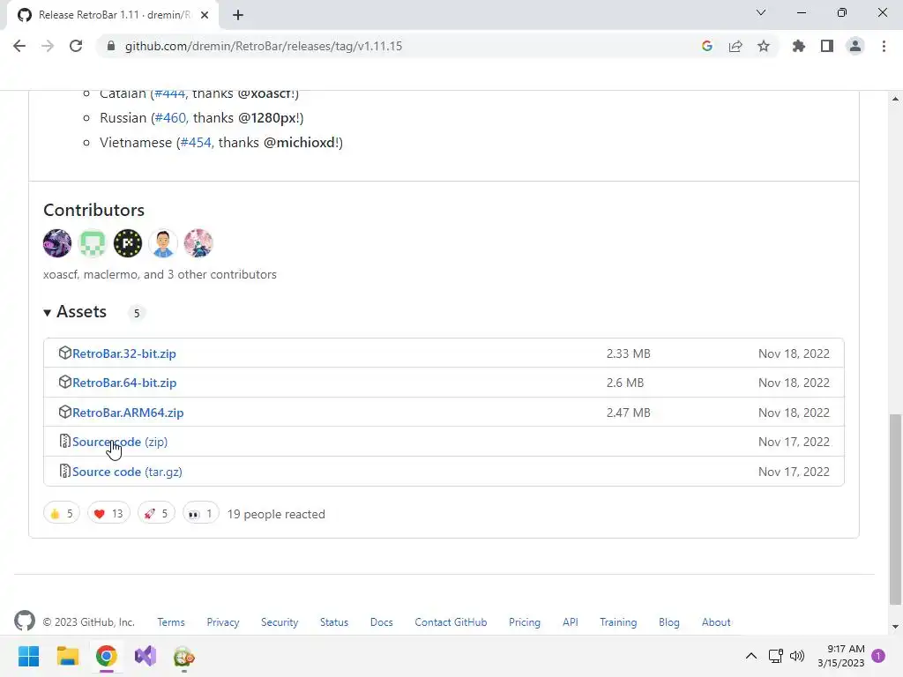Bookmark this page with star icon
Image resolution: width=903 pixels, height=677 pixels.
[x=763, y=46]
